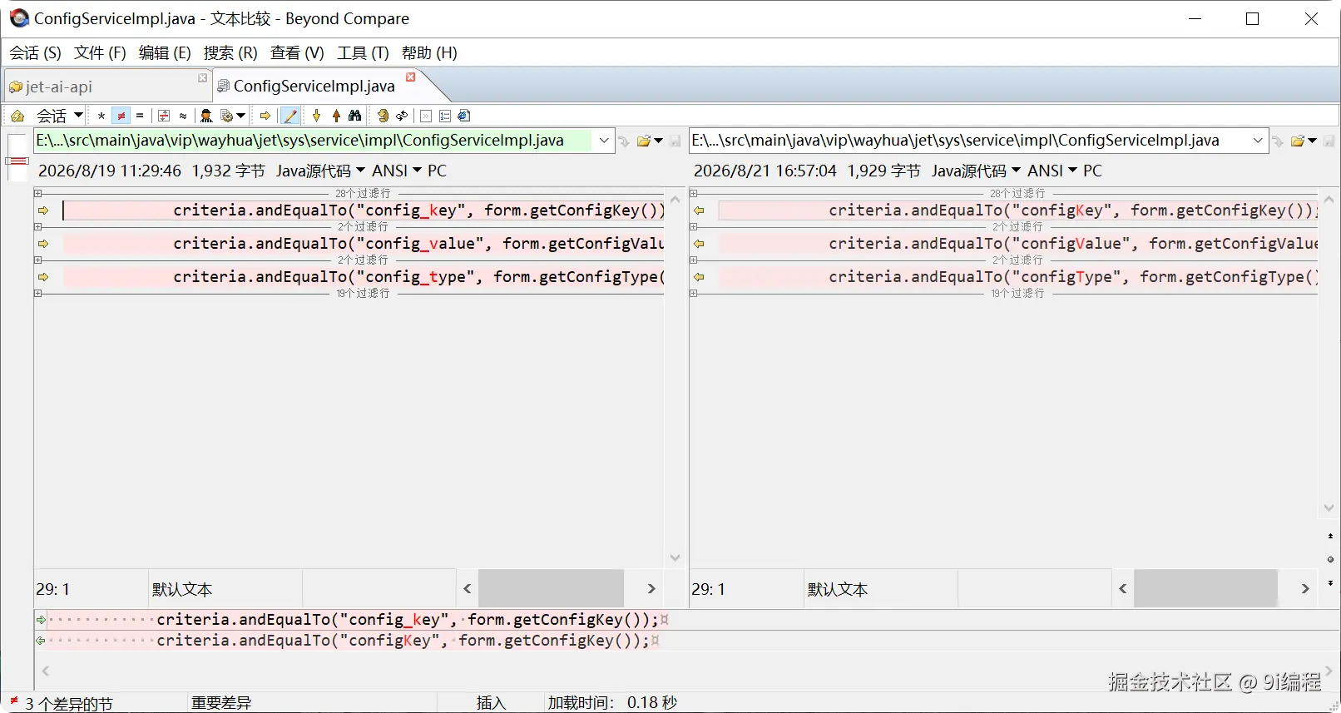Copy config_key line to right via arrow
The width and height of the screenshot is (1341, 713).
(43, 210)
